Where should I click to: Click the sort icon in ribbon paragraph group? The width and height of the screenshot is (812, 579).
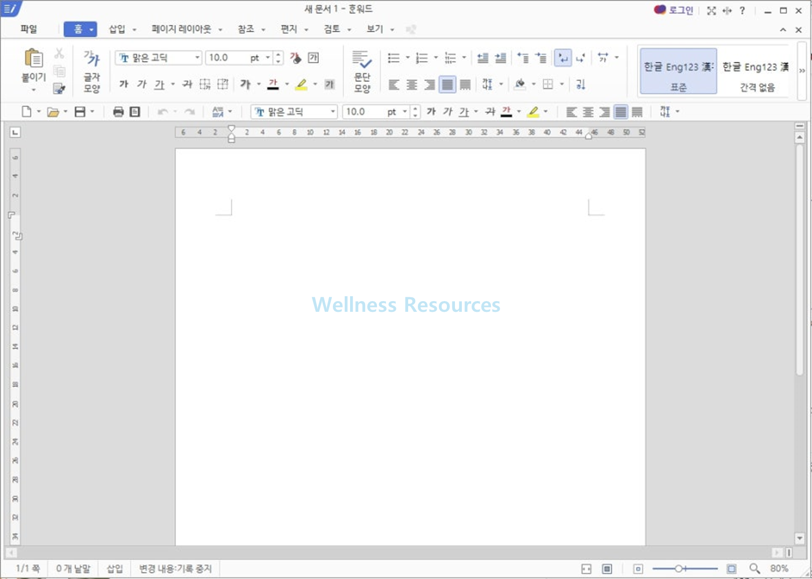pyautogui.click(x=580, y=84)
